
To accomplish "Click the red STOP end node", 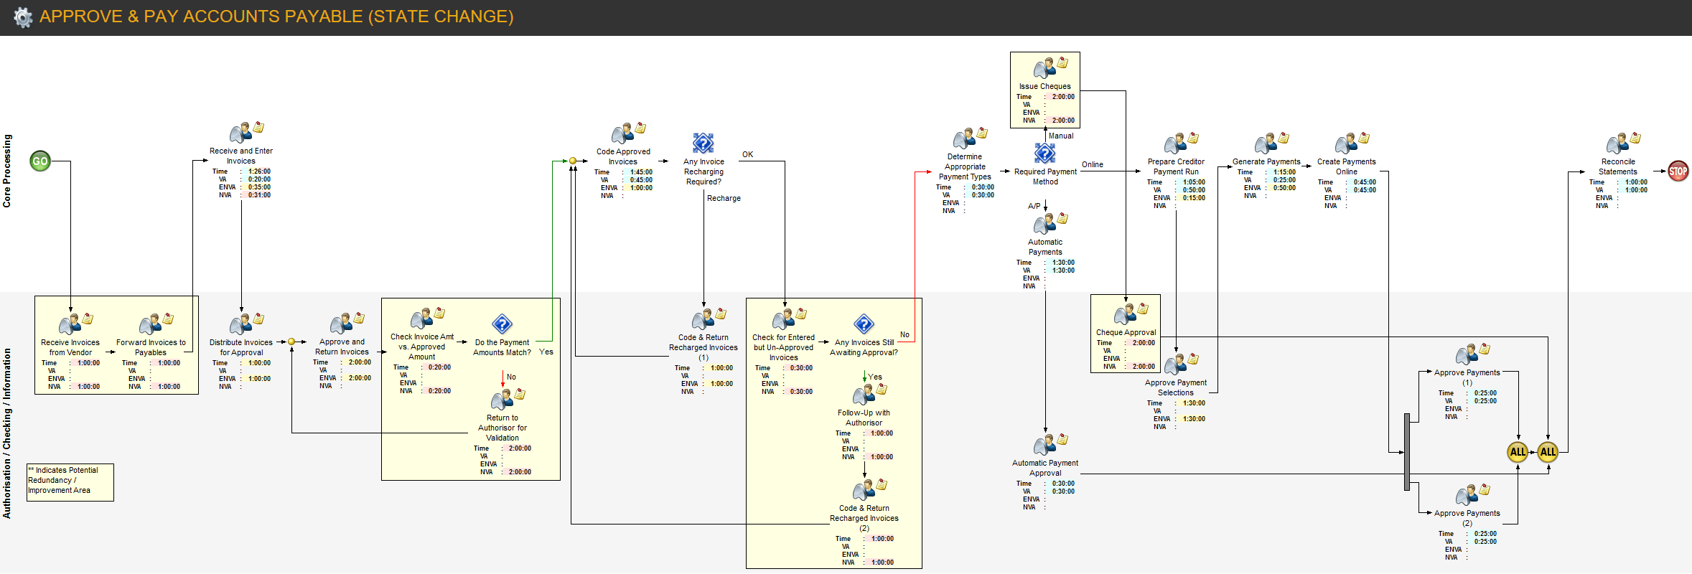I will pyautogui.click(x=1678, y=171).
